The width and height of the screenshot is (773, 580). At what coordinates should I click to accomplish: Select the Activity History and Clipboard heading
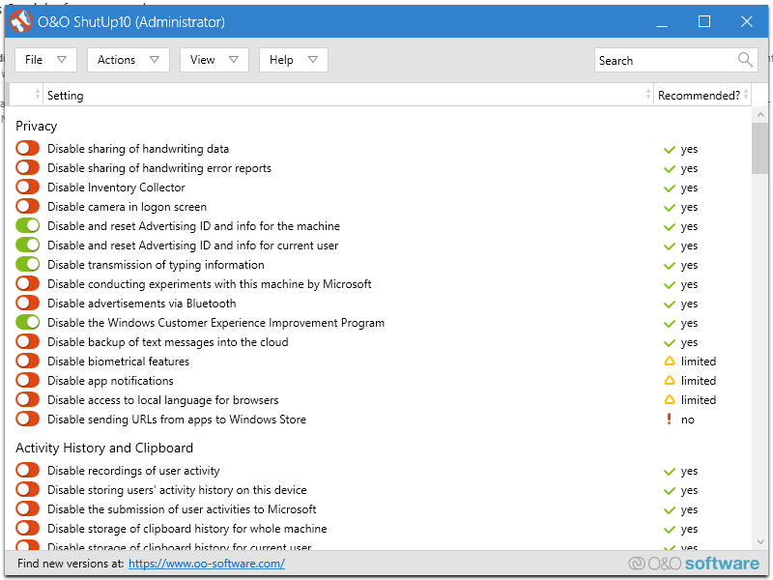click(x=104, y=448)
